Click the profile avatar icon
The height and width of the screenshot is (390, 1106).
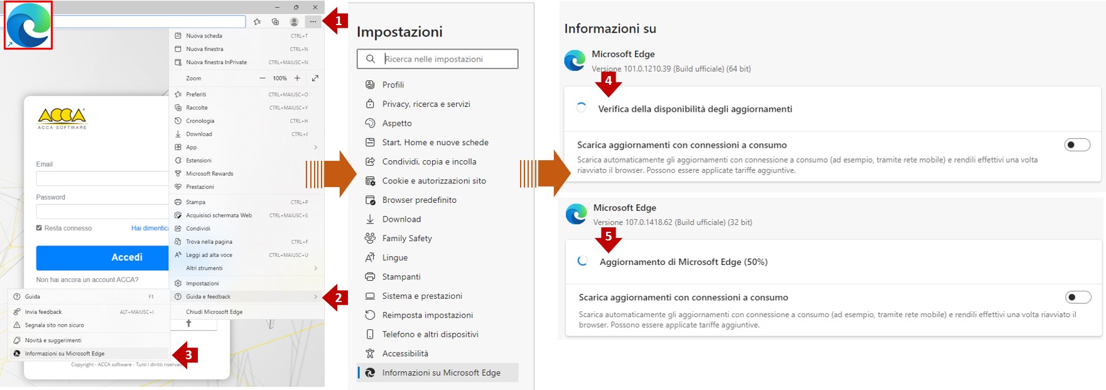pos(293,21)
